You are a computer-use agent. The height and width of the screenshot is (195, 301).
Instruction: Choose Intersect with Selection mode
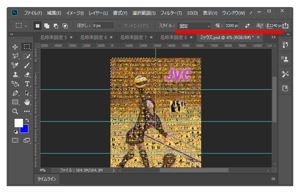(65, 26)
